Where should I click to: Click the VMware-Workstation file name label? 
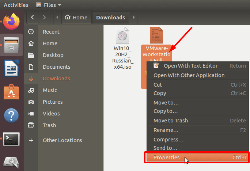tap(156, 54)
